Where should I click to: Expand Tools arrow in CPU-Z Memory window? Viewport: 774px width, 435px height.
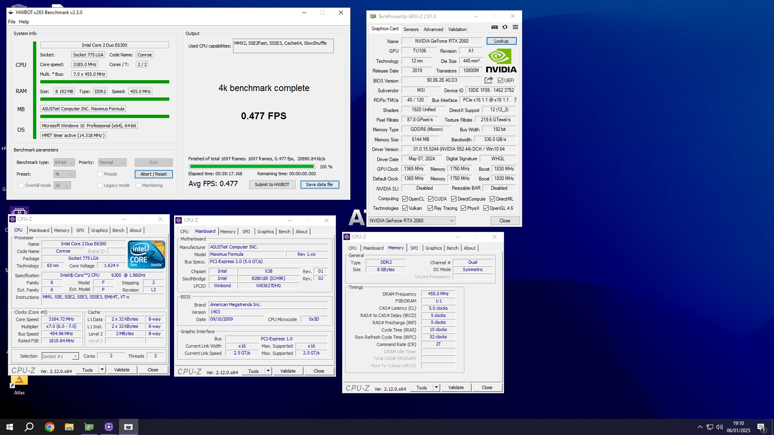[x=436, y=387]
